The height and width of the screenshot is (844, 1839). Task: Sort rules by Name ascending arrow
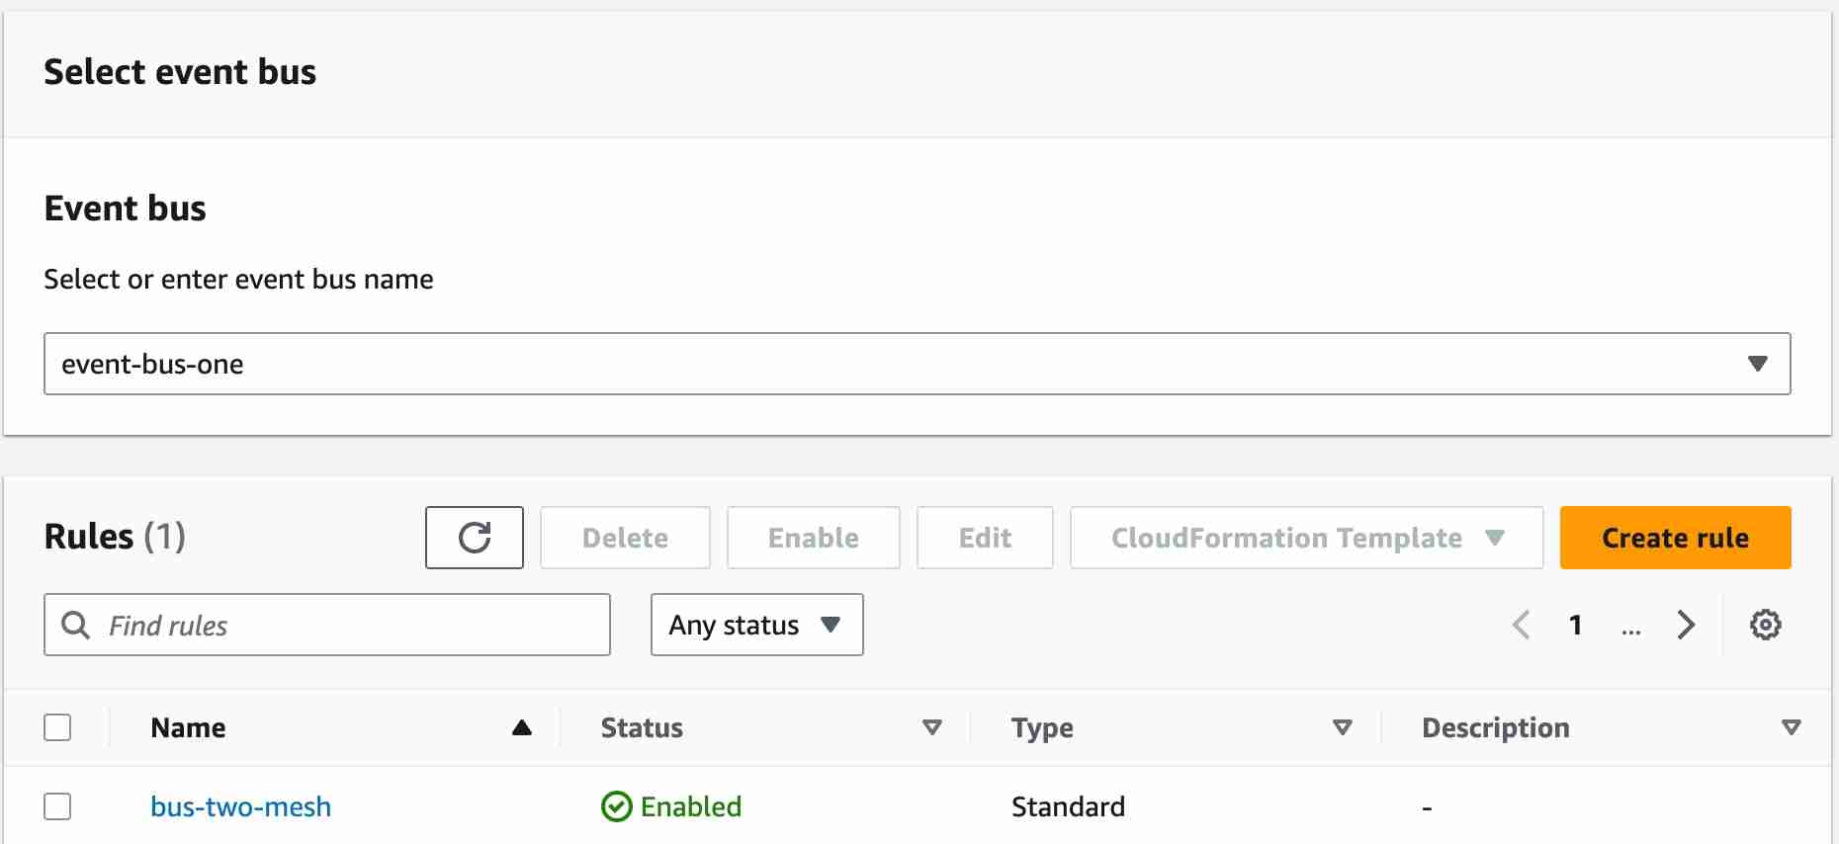point(522,728)
